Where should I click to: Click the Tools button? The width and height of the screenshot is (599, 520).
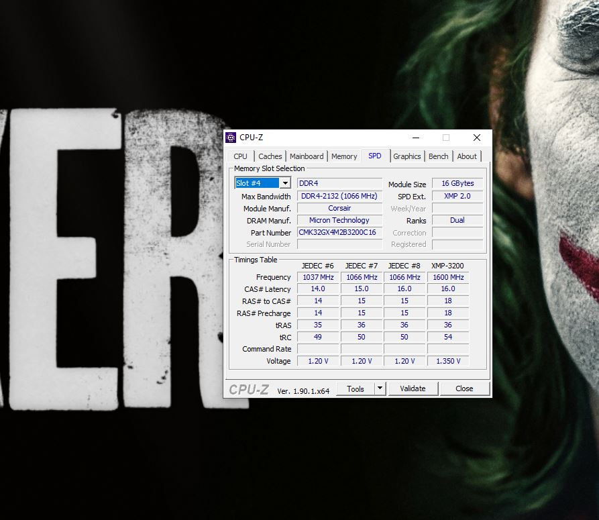pos(356,388)
